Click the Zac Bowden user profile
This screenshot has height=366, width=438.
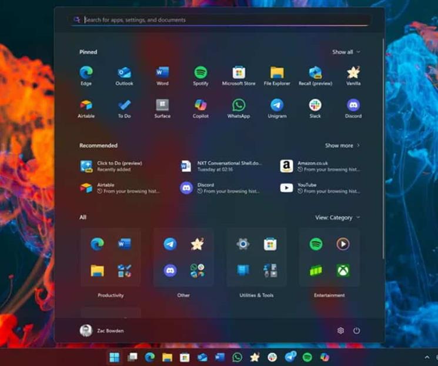click(x=102, y=331)
